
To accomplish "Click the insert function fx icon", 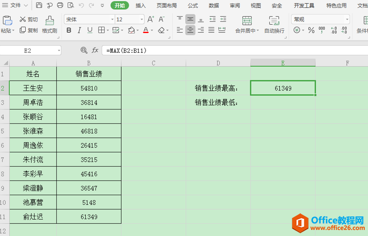I will 95,50.
